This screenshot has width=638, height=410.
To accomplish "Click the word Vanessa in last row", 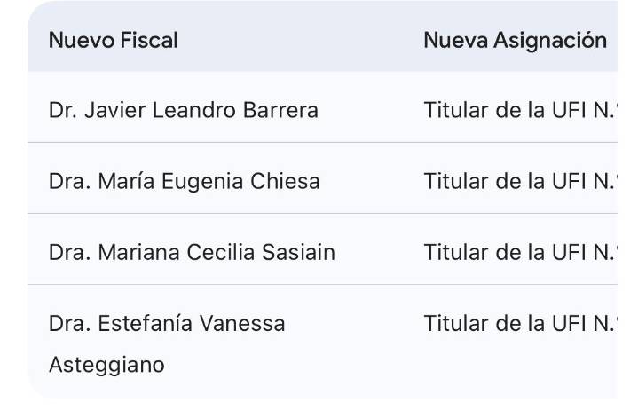I will (247, 324).
